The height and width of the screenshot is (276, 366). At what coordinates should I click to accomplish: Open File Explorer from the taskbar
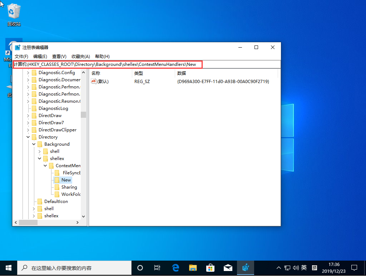(x=193, y=267)
